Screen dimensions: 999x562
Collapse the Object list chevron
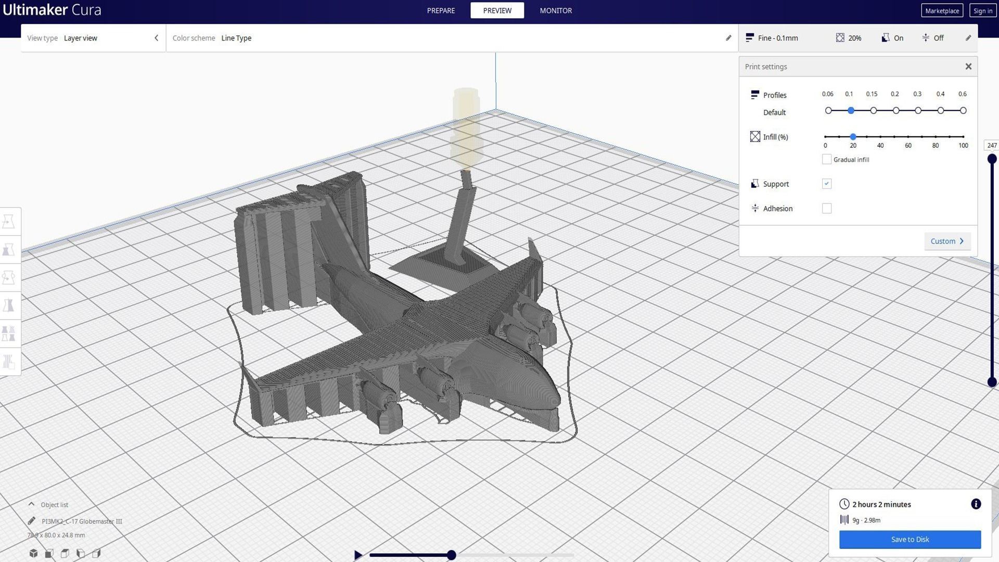(x=31, y=504)
